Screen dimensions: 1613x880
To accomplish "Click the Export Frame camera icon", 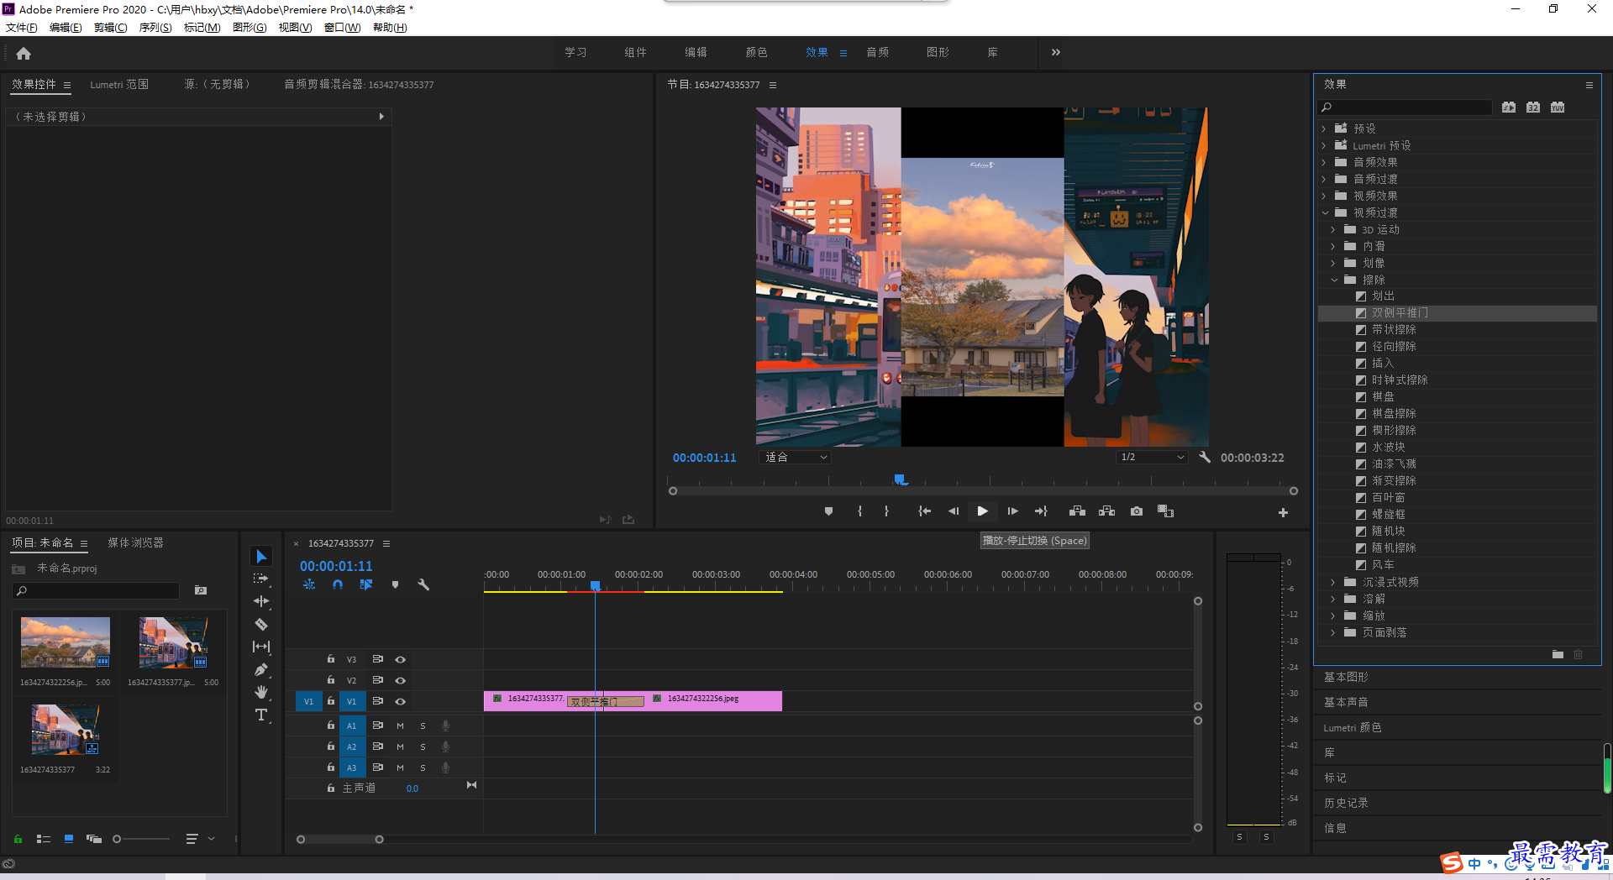I will click(1137, 511).
